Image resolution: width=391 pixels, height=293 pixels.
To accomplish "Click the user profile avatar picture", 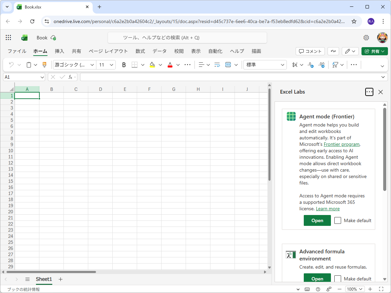I will 382,38.
